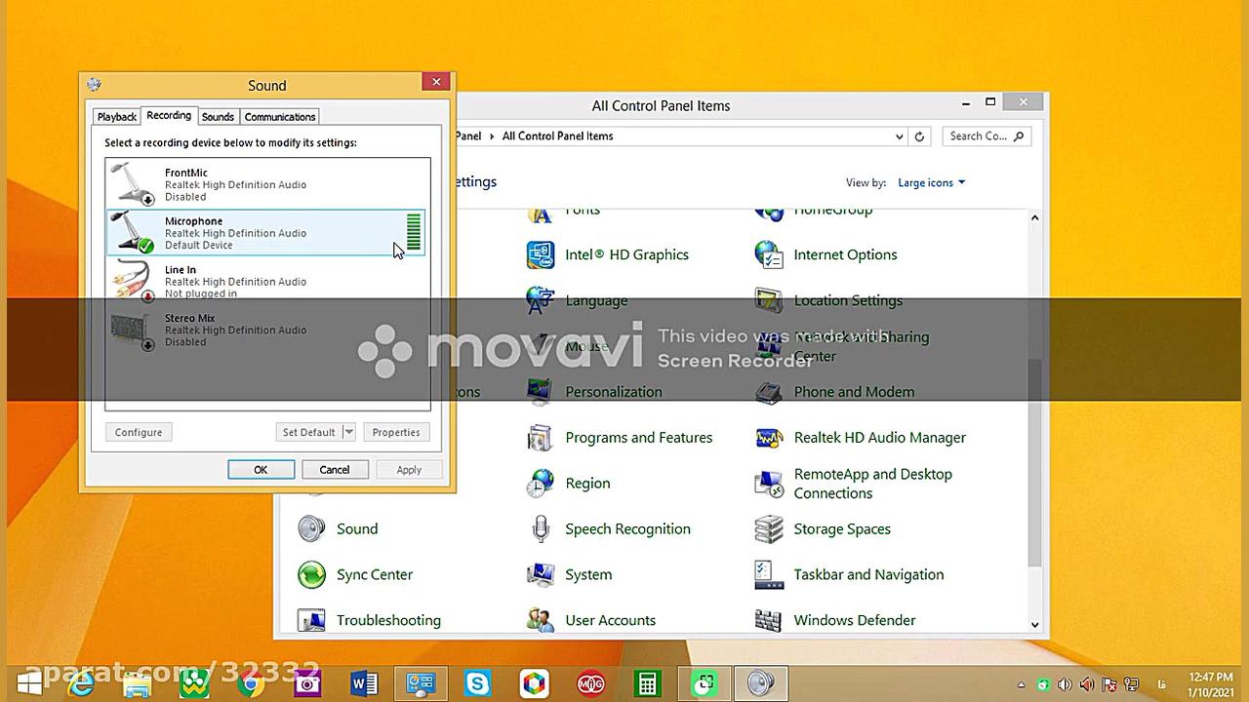Expand the address bar history dropdown
Viewport: 1249px width, 702px height.
tap(900, 136)
